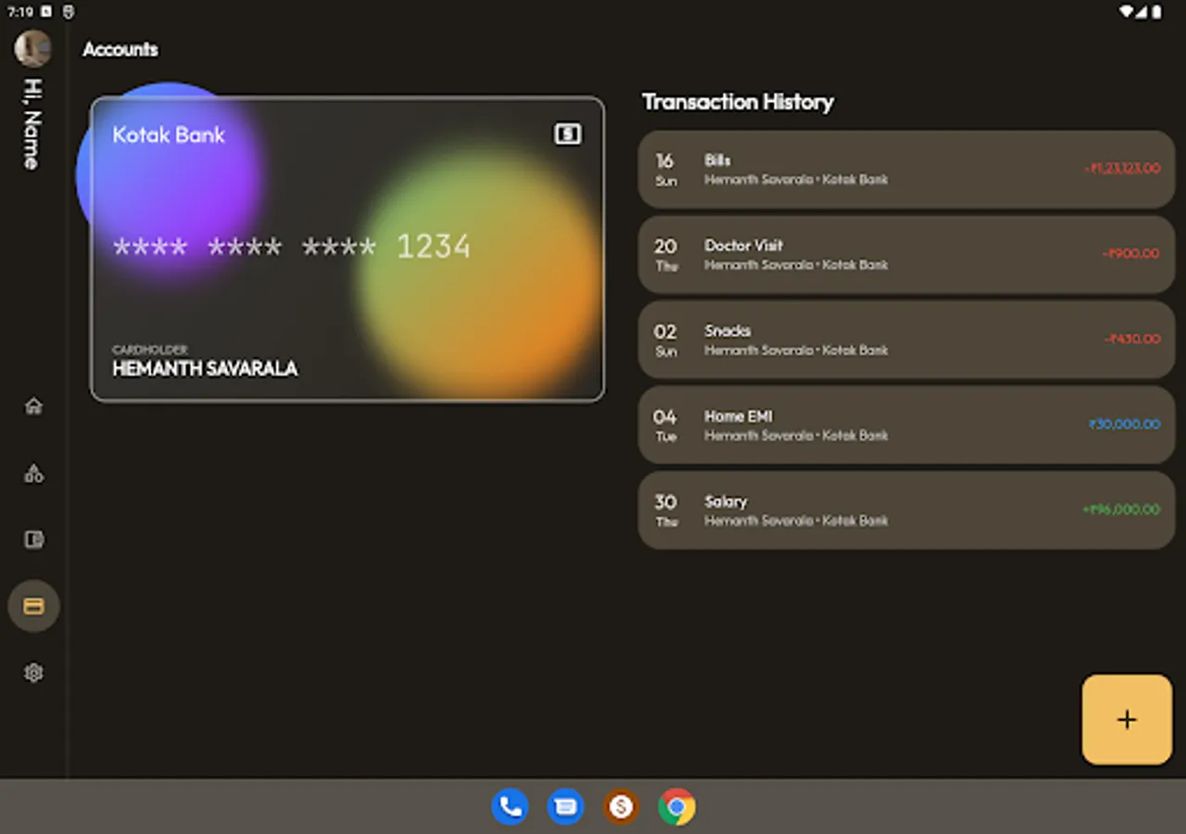
Task: Click the Accounts page title
Action: 120,49
